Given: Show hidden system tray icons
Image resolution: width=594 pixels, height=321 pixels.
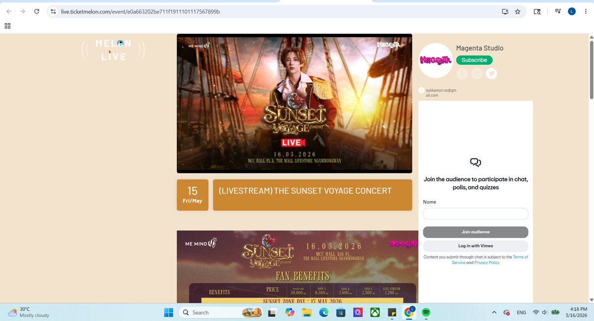Looking at the screenshot, I should 494,313.
